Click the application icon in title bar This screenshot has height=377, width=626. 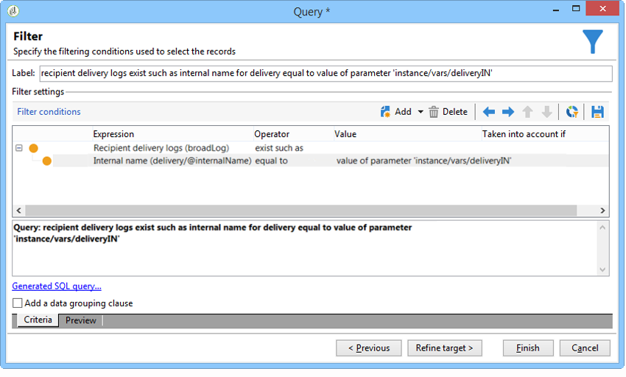(x=13, y=11)
